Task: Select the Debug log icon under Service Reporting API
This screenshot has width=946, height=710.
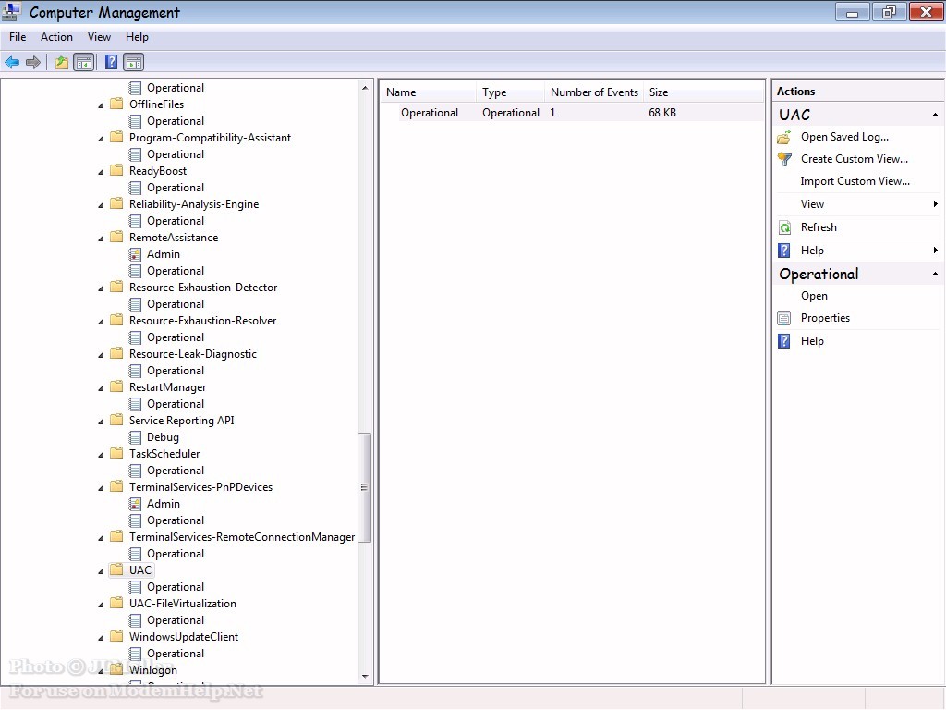Action: tap(136, 437)
